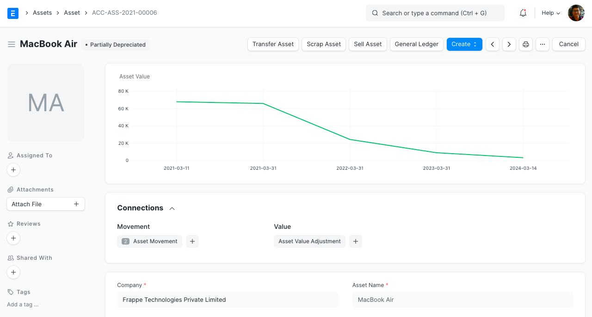This screenshot has height=317, width=592.
Task: Open the notifications bell
Action: pos(523,13)
